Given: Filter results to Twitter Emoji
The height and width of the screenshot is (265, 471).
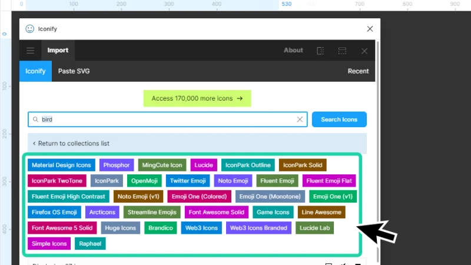Looking at the screenshot, I should [x=188, y=181].
